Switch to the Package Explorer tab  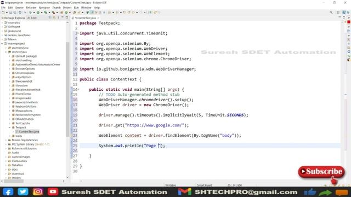tap(13, 18)
